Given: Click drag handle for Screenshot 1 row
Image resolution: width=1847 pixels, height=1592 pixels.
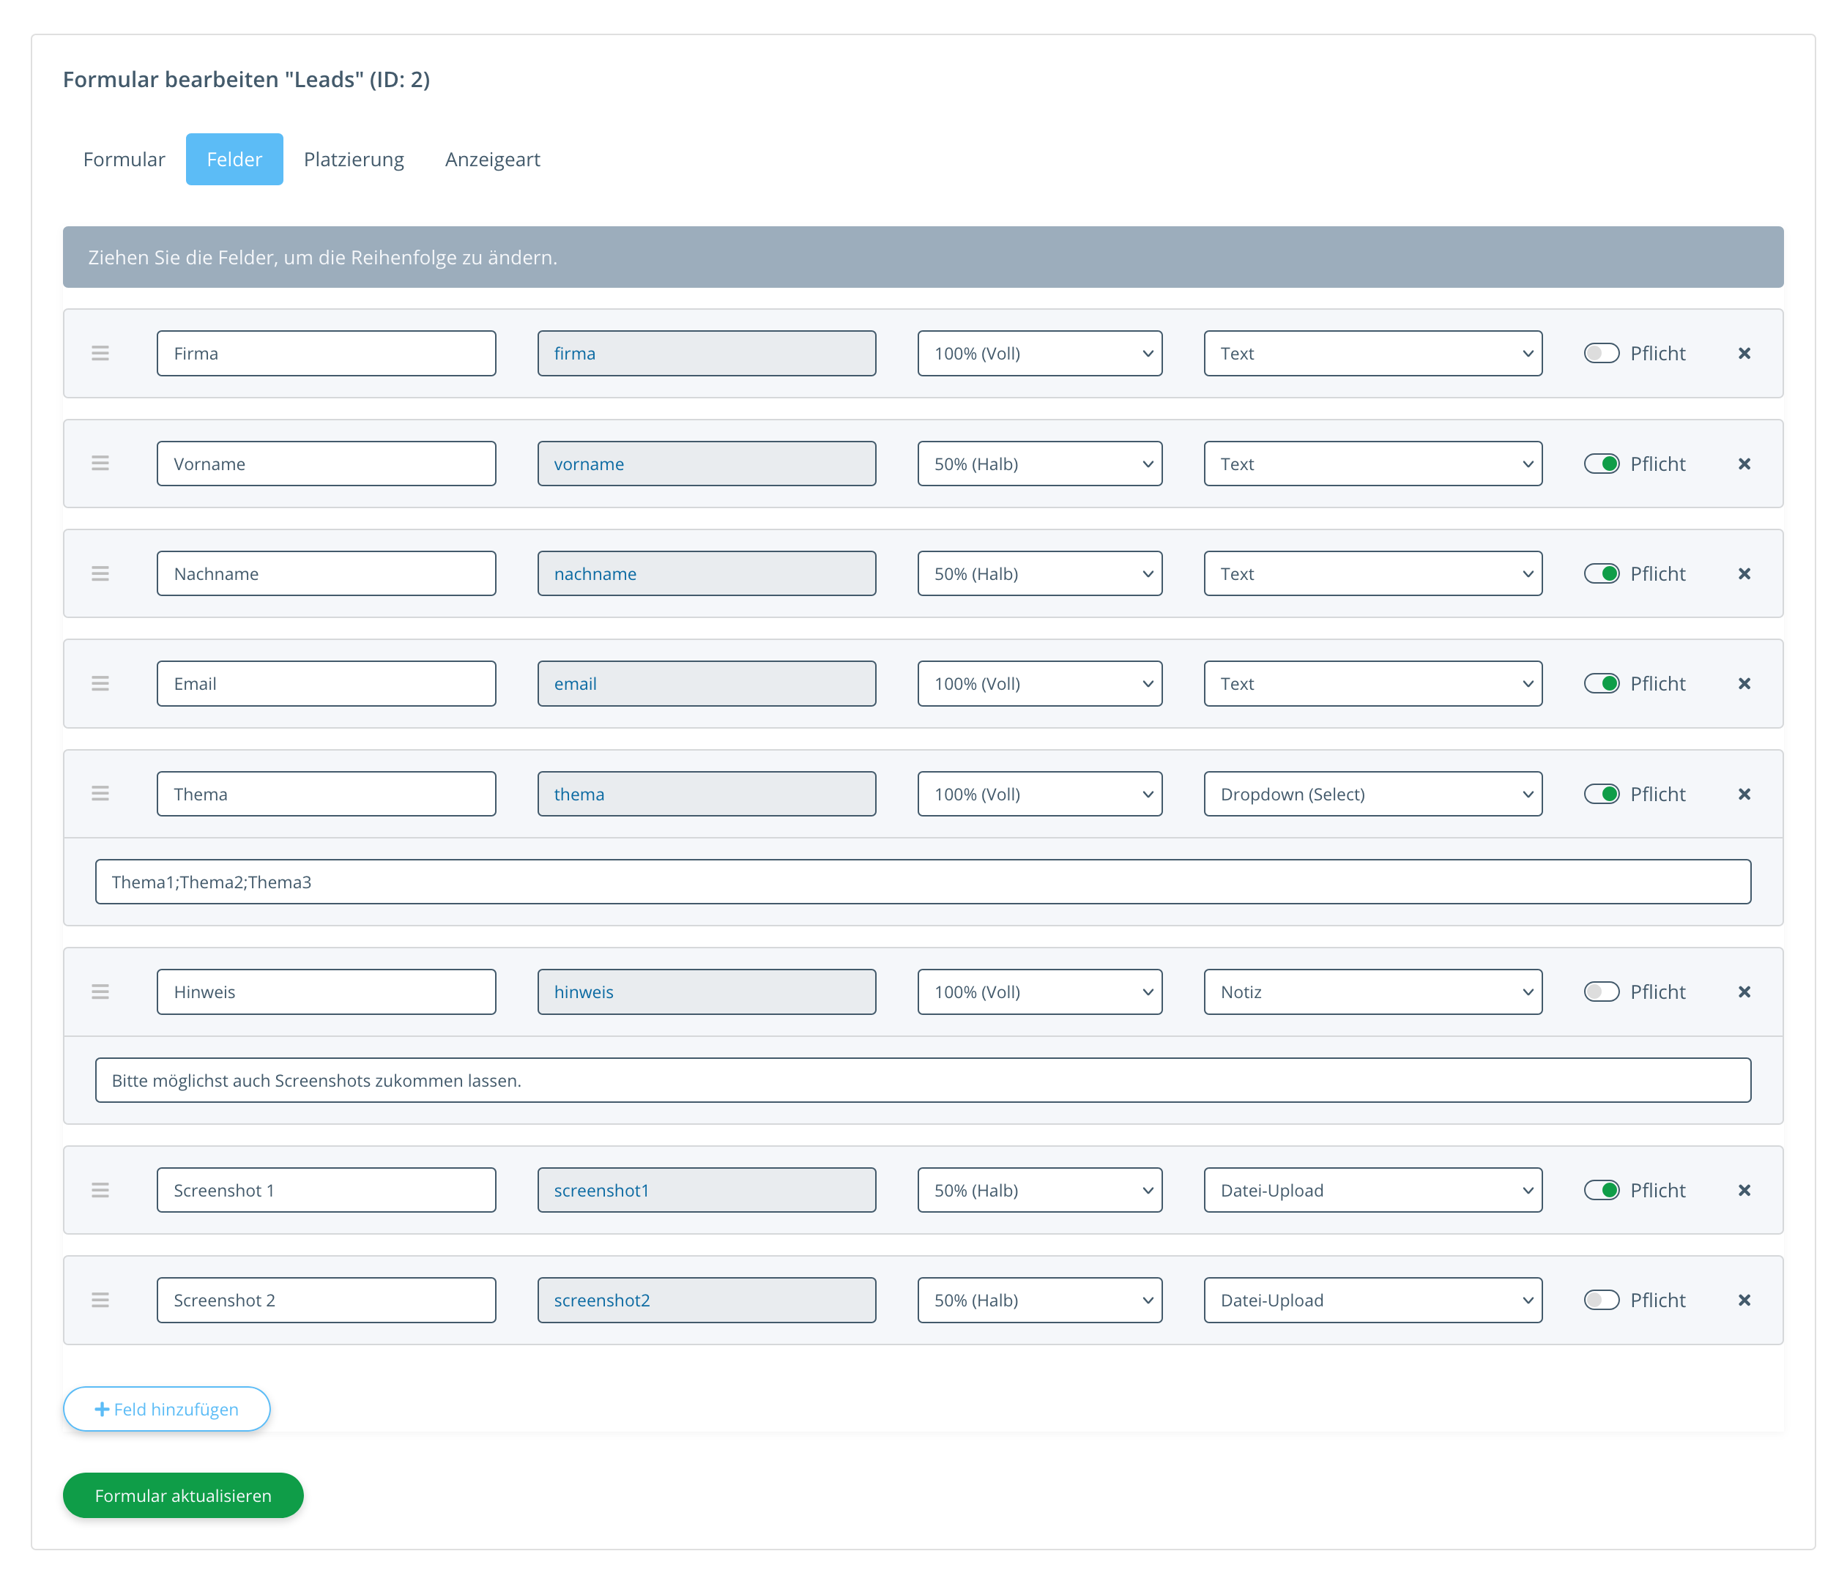Looking at the screenshot, I should (100, 1190).
